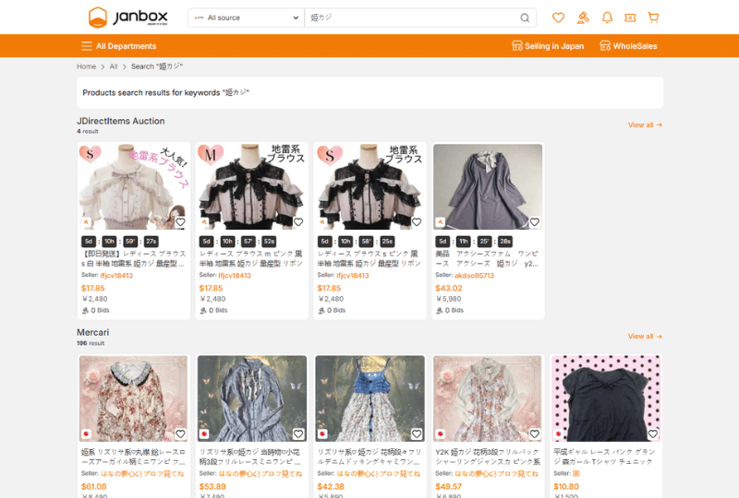
Task: Open the coupon ticket icon in header
Action: (630, 18)
